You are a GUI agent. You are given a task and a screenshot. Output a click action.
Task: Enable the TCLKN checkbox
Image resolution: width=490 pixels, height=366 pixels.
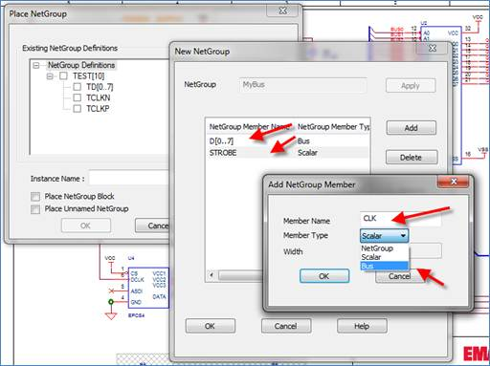(77, 97)
